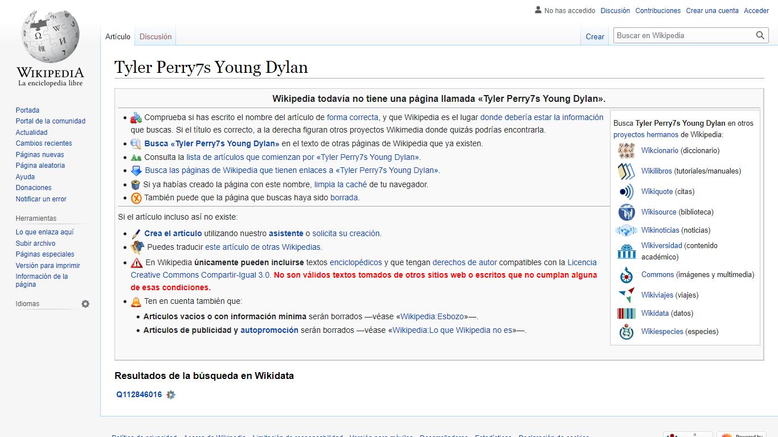
Task: Click the Wikiversidad building icon
Action: point(627,251)
